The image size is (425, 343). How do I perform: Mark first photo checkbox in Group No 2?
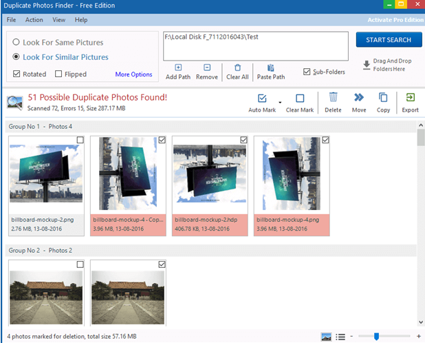coord(80,264)
